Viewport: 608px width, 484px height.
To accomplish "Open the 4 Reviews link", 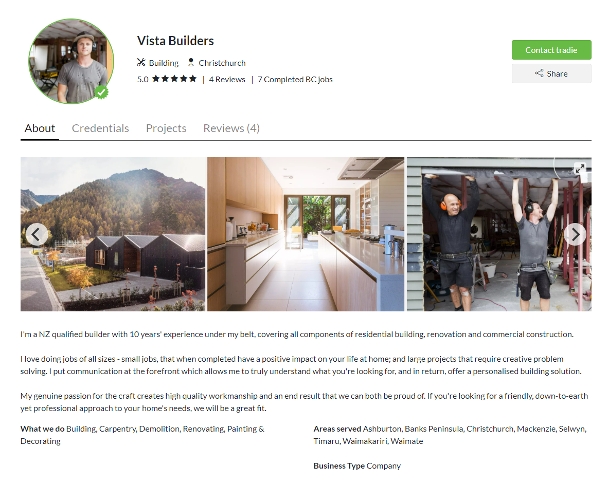I will pyautogui.click(x=227, y=79).
